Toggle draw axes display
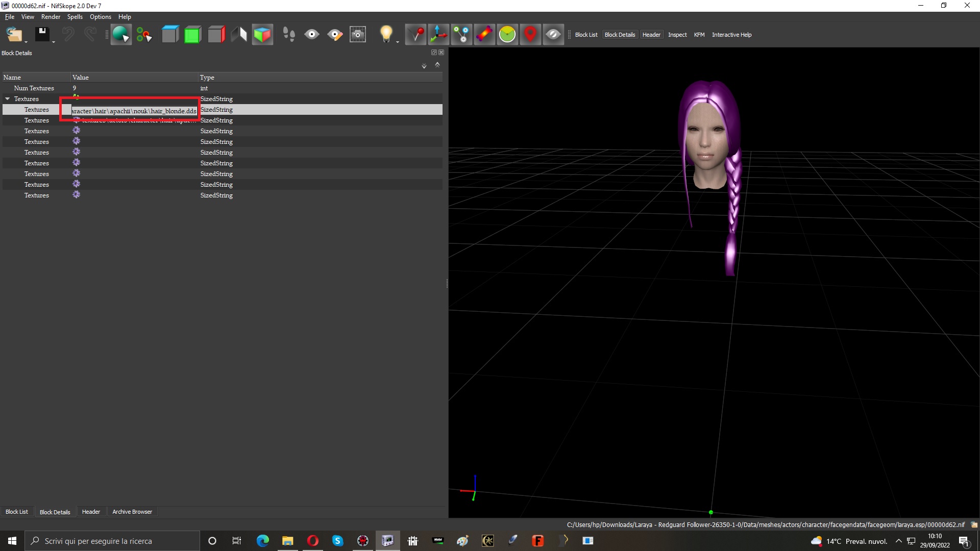The image size is (980, 551). point(438,35)
